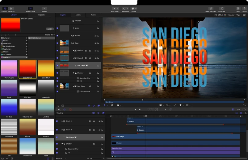The height and width of the screenshot is (160, 248).
Task: Disable the Gaussian Blur filter in Layers list
Action: [57, 78]
